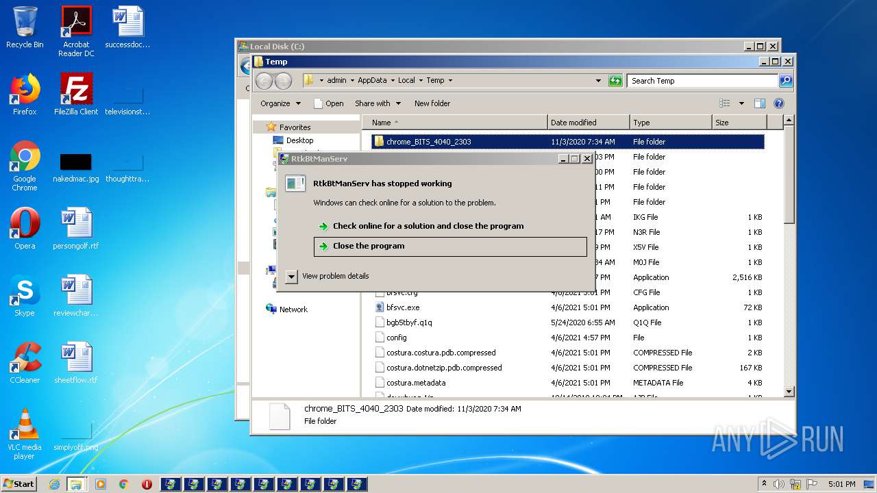Select the Opera desktop shortcut
877x493 pixels.
25,229
